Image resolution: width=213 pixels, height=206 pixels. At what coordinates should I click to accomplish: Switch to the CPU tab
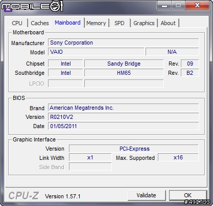pyautogui.click(x=17, y=23)
